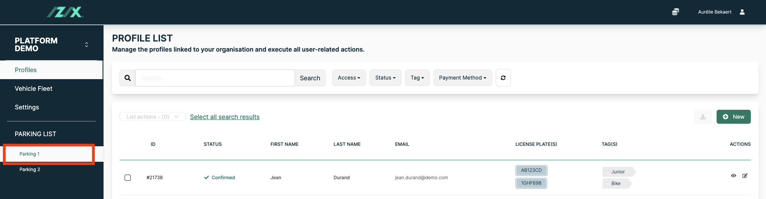Focus the profile search text field

coord(215,78)
